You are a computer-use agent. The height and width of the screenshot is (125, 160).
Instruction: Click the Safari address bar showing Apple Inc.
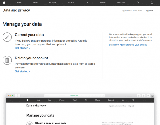point(75,96)
